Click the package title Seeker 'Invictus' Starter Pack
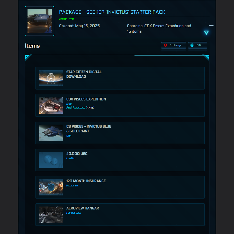234x234 pixels. coord(112,12)
